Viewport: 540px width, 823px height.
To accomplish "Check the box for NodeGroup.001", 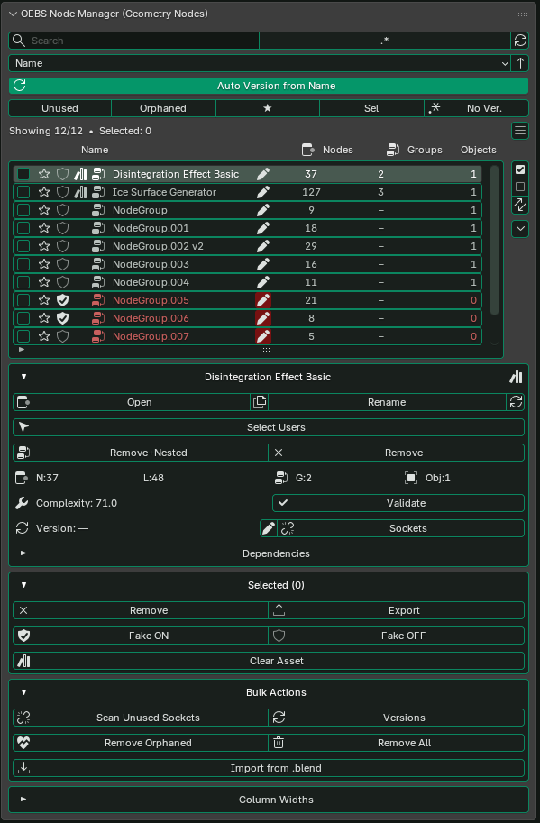I will coord(23,228).
